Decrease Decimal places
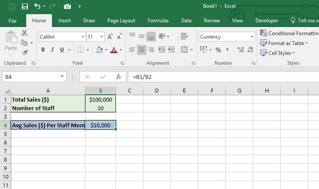The height and width of the screenshot is (189, 319). [250, 50]
